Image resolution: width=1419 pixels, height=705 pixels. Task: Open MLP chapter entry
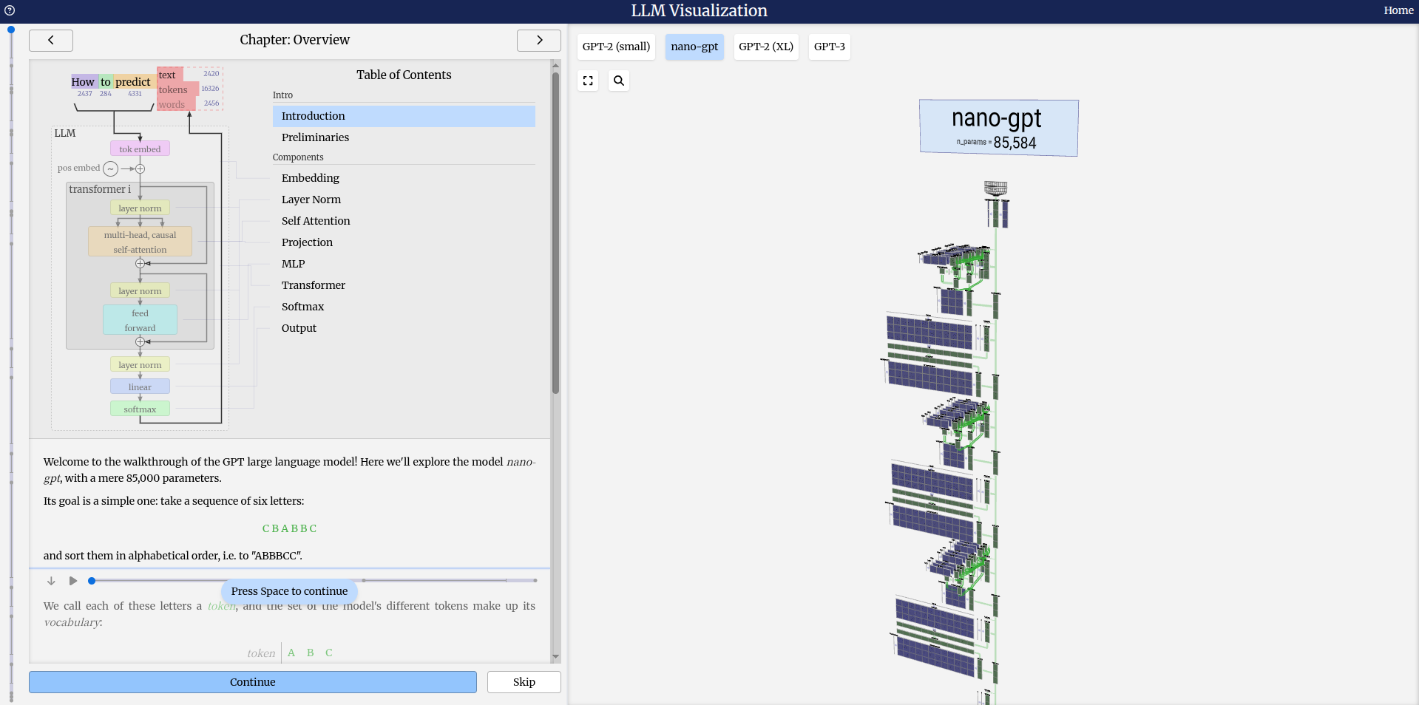(x=404, y=264)
